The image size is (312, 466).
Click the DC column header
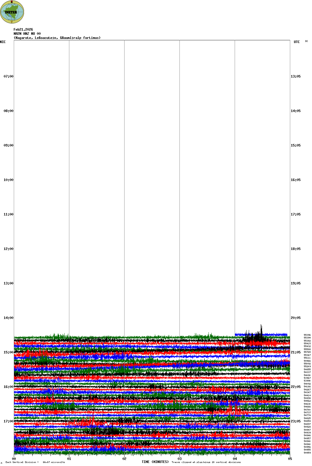(306, 41)
